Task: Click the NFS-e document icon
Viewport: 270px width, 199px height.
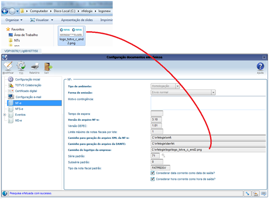Action: click(10, 109)
